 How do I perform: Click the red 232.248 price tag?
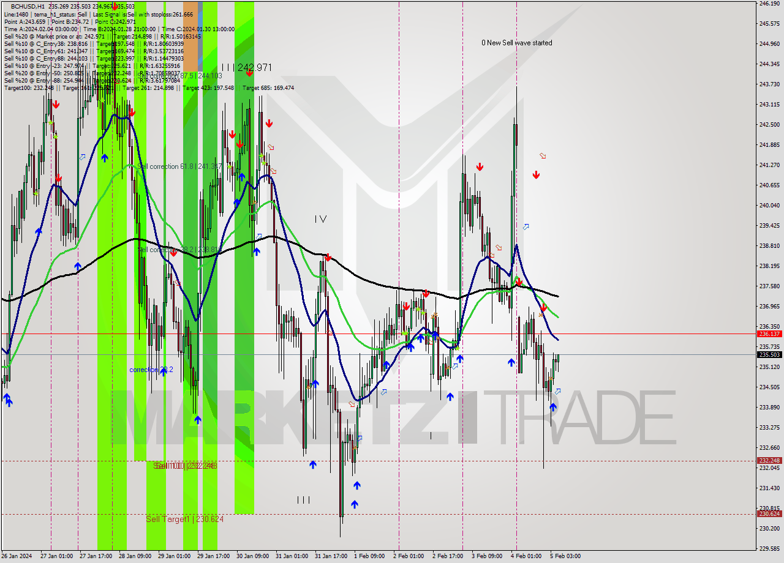coord(769,461)
